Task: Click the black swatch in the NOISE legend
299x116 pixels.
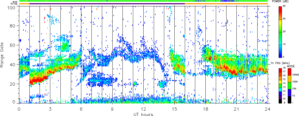Action: [x=289, y=100]
